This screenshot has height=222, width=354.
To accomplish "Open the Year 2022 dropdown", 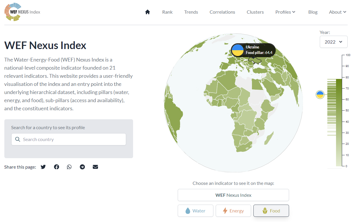I will (x=333, y=42).
